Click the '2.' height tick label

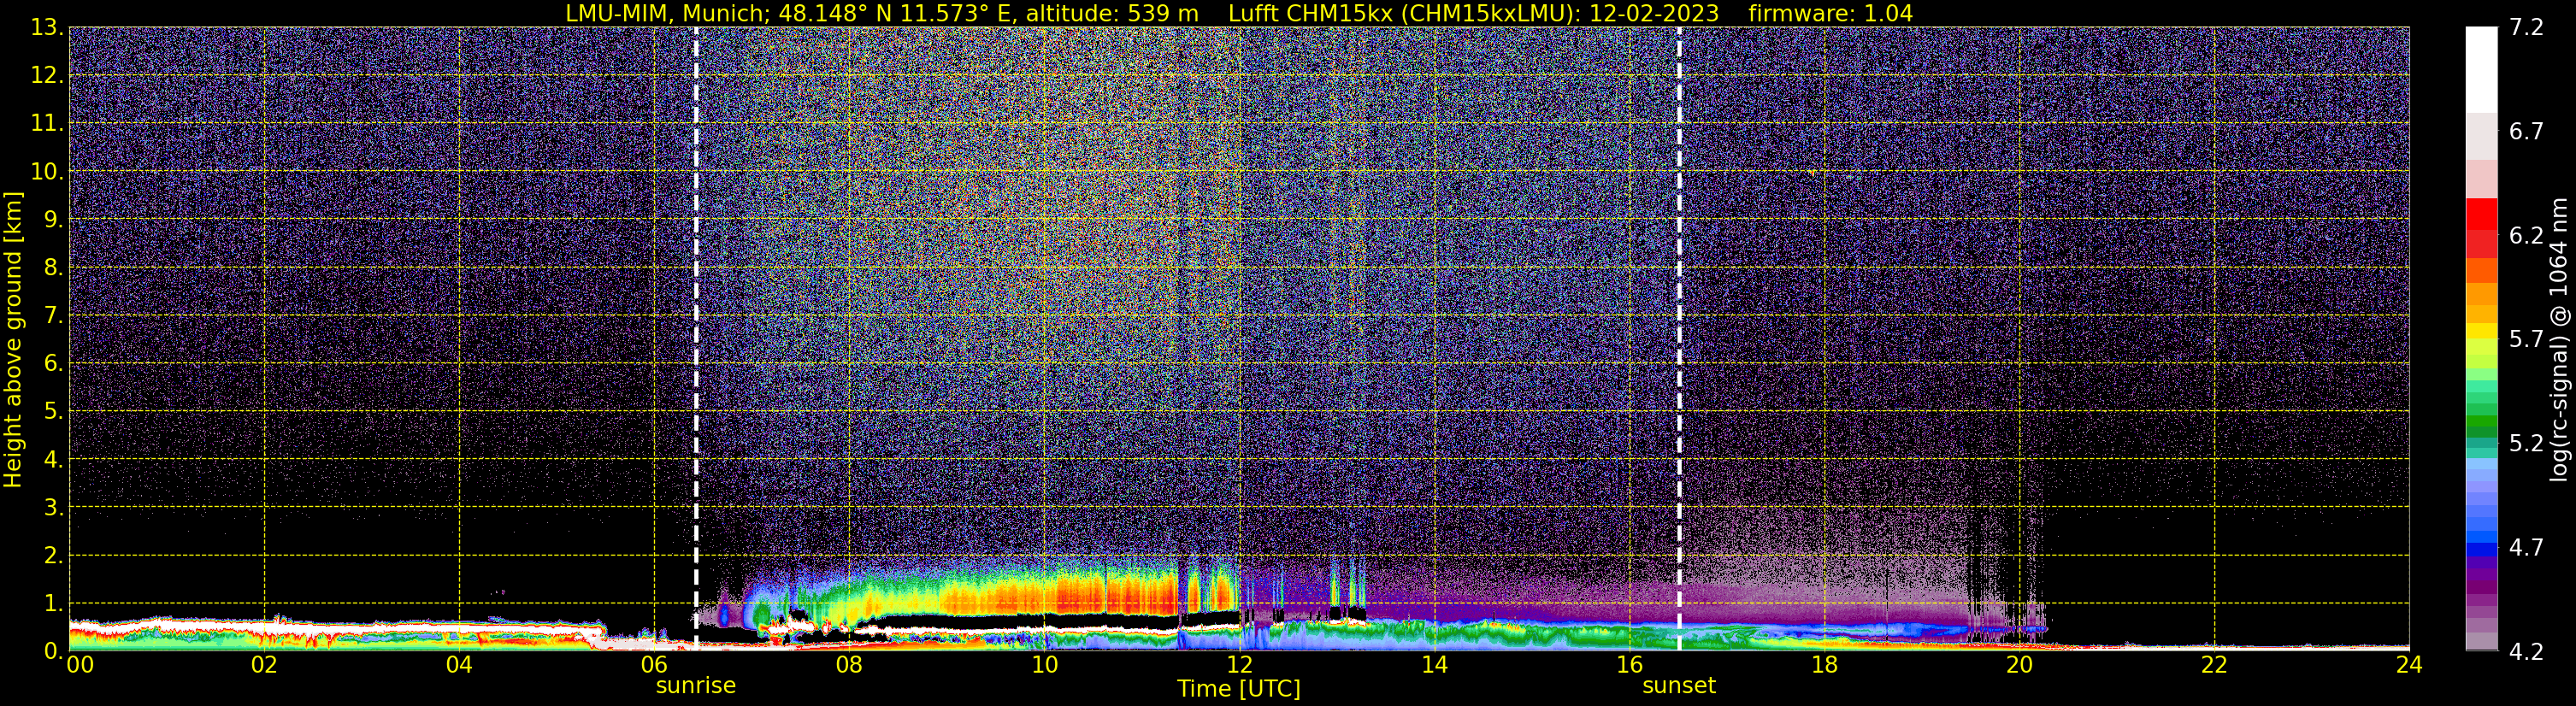tap(54, 555)
